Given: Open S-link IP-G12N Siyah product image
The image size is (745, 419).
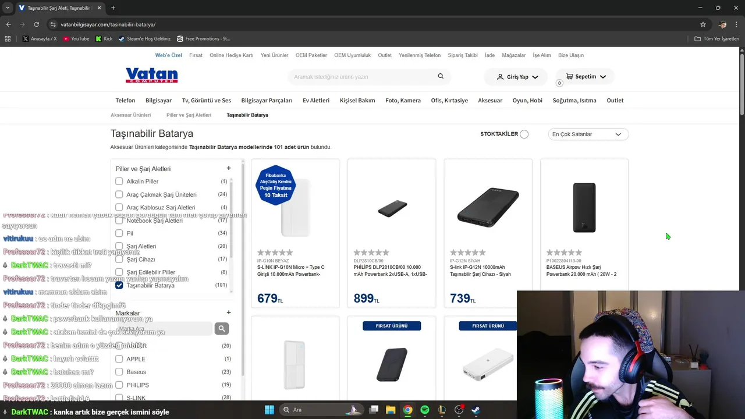Looking at the screenshot, I should (488, 208).
